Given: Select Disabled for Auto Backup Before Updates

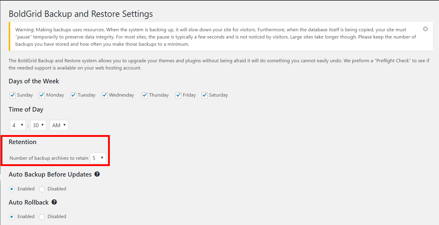Looking at the screenshot, I should click(42, 189).
